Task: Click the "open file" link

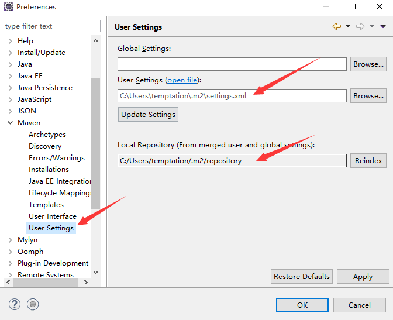Action: (x=182, y=80)
